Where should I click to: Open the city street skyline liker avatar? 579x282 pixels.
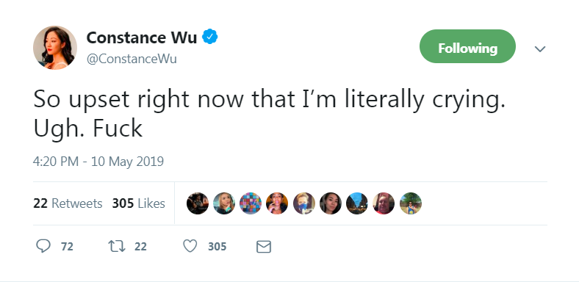pos(356,203)
